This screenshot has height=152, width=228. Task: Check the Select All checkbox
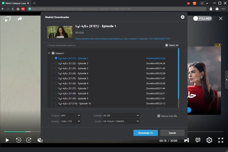tap(167, 45)
